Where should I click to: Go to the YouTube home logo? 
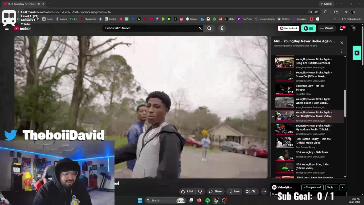(x=22, y=28)
